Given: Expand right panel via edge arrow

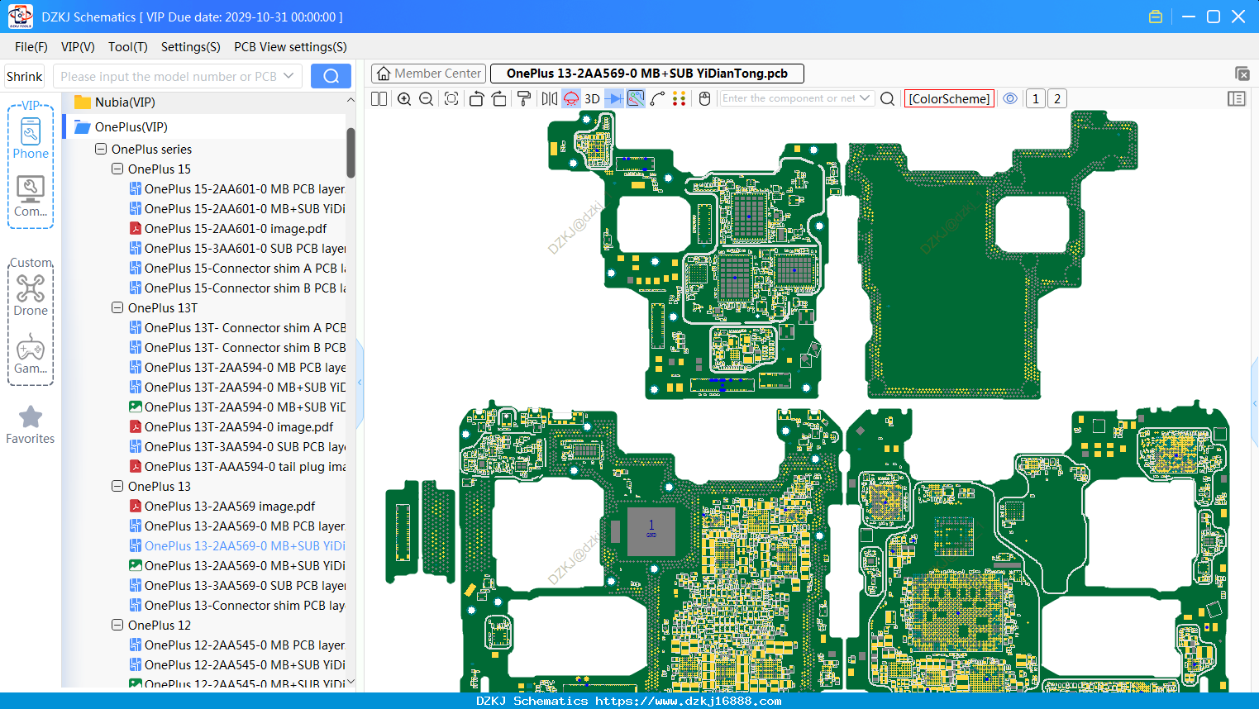Looking at the screenshot, I should (x=1255, y=403).
